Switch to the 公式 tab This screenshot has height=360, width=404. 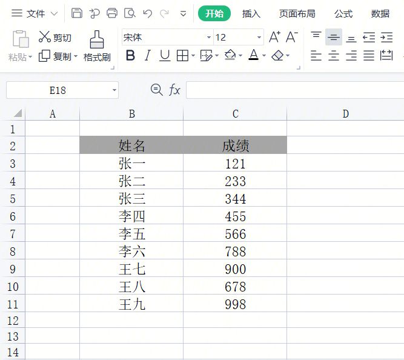pos(343,14)
